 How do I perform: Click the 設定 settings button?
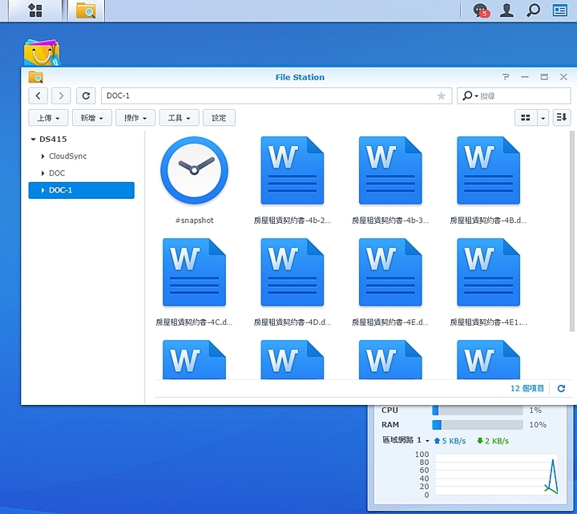point(219,118)
